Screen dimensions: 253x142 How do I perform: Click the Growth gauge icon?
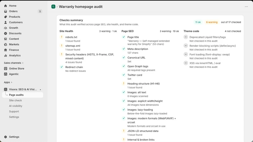tap(5, 28)
